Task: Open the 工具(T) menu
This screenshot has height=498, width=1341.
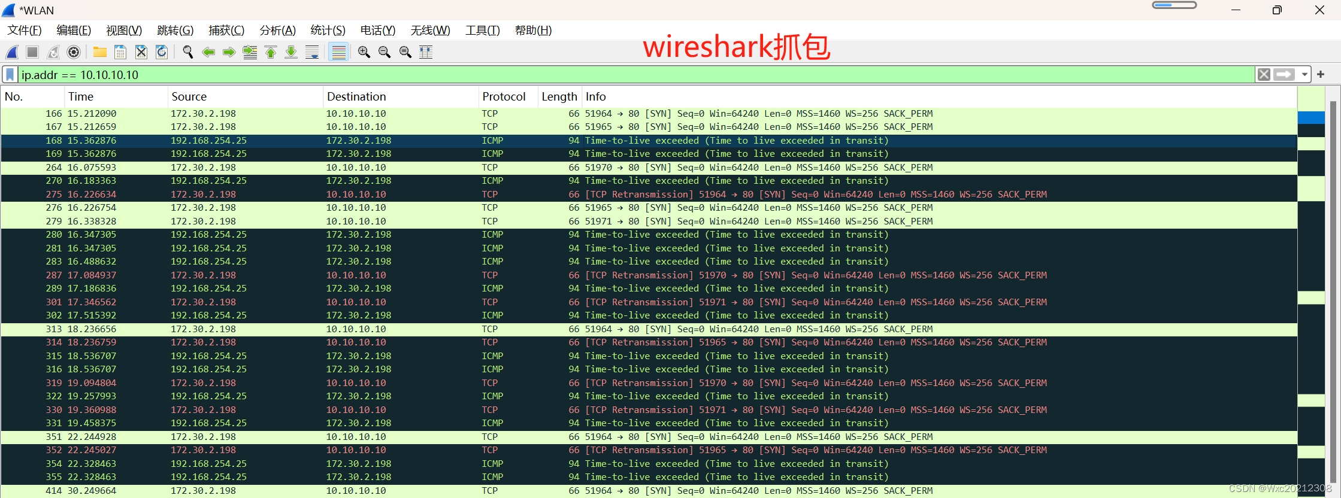Action: click(483, 31)
